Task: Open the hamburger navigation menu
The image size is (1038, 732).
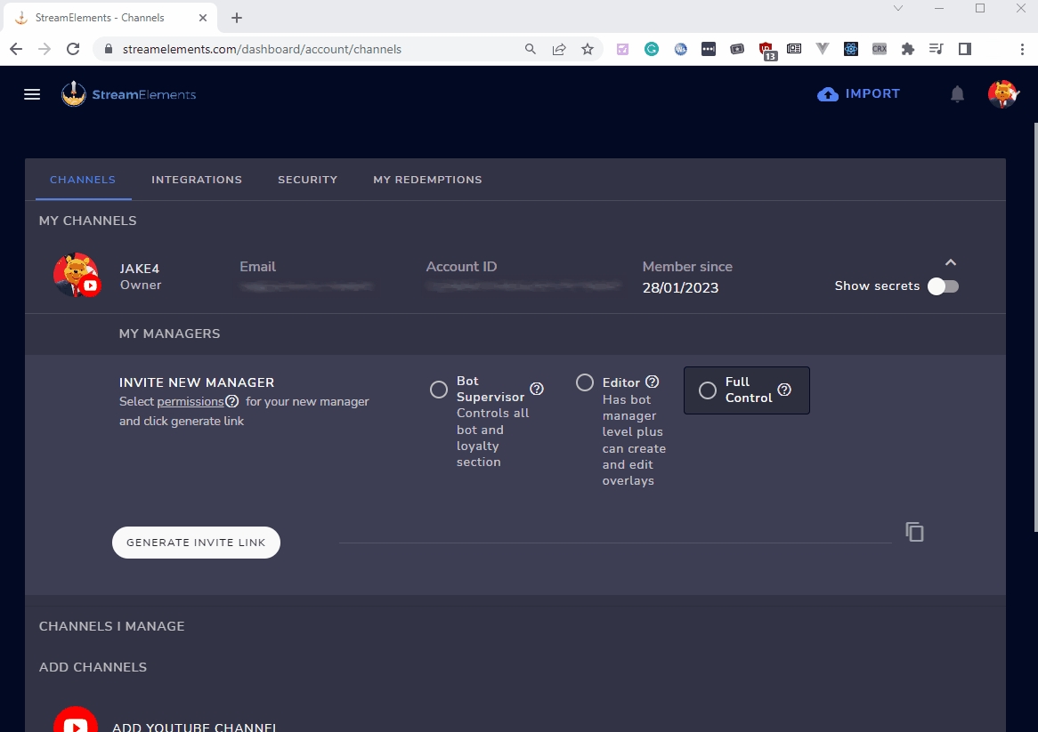Action: click(x=32, y=94)
